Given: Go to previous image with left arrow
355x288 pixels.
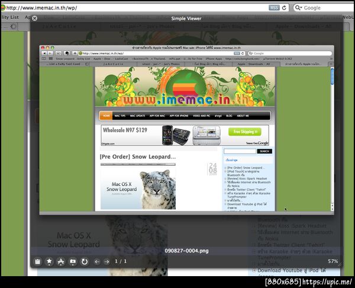Looking at the screenshot, I should tap(97, 262).
